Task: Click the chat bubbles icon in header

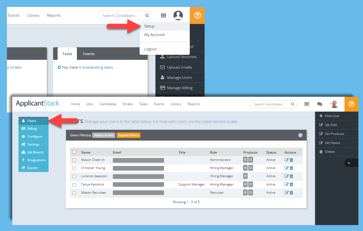Action: (x=319, y=104)
